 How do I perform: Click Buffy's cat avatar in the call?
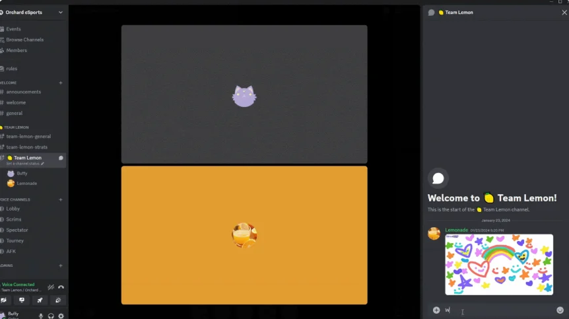(x=244, y=96)
